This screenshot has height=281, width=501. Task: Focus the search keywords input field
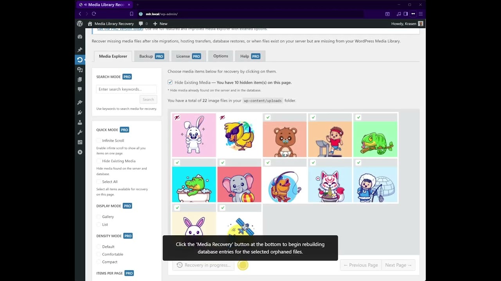click(126, 89)
